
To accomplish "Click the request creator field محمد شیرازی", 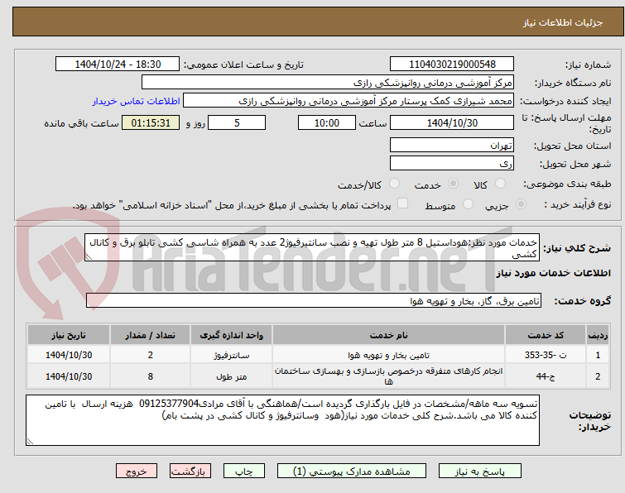I will 348,101.
